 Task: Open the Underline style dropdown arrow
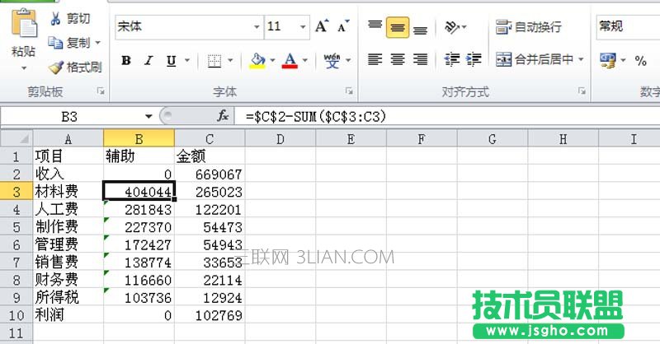pos(187,60)
